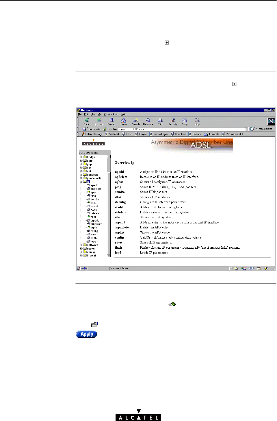Open Search from the Netscape toolbar
Image resolution: width=277 pixels, height=421 pixels.
(x=136, y=120)
